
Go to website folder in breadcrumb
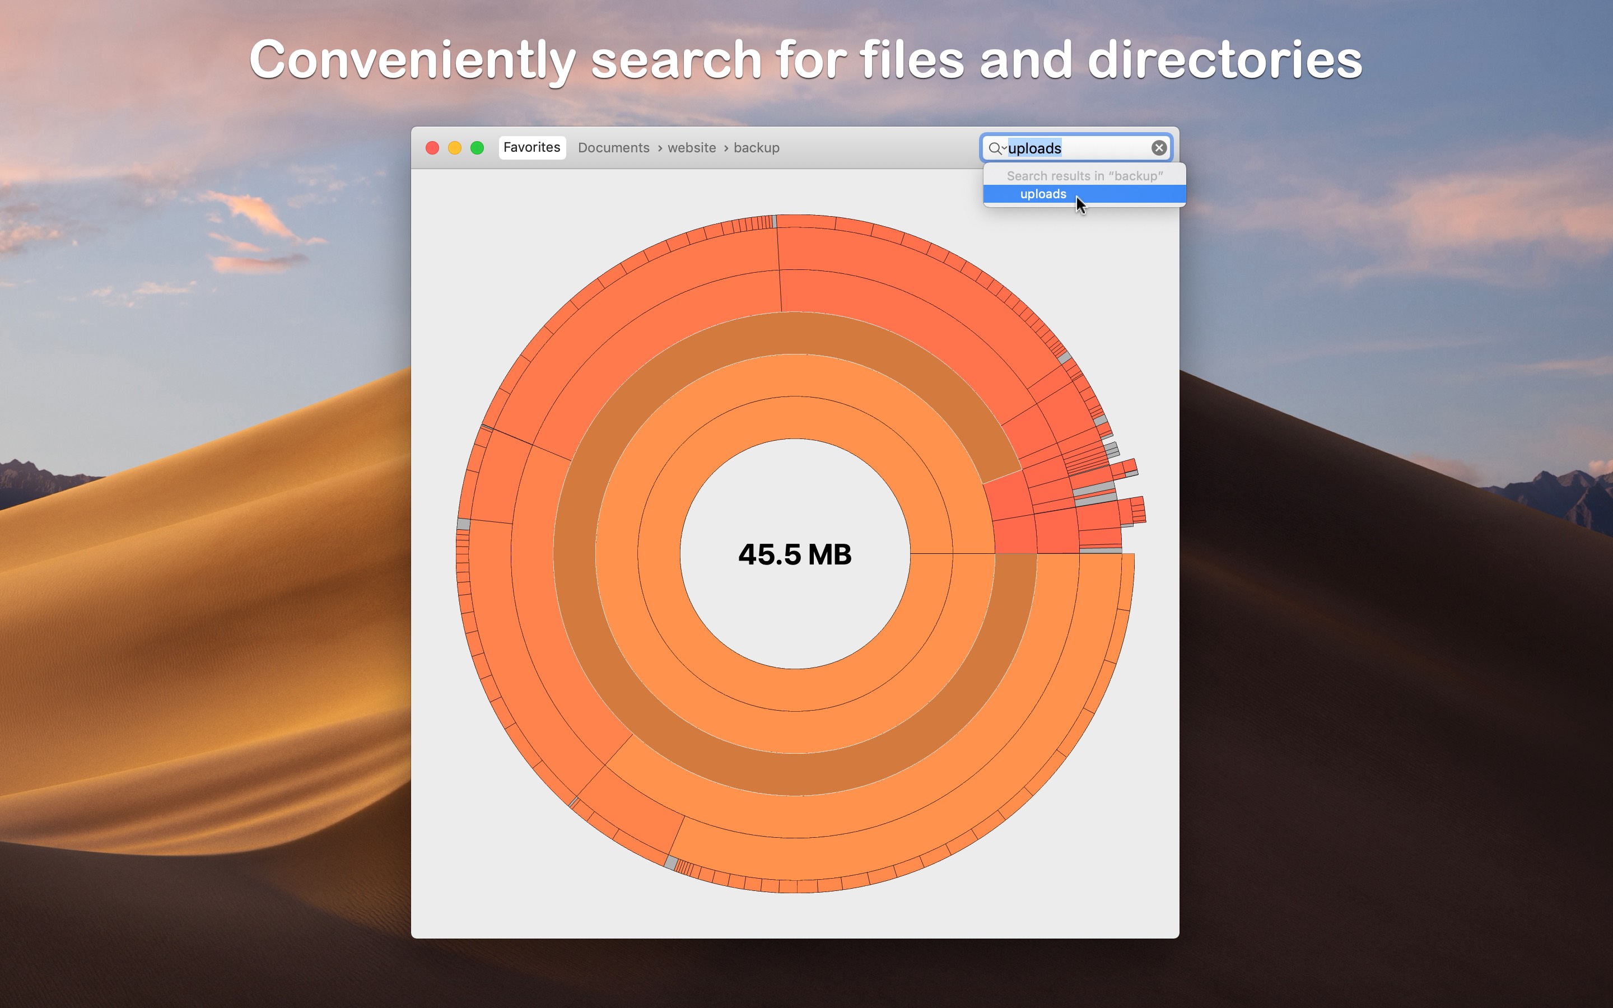691,148
